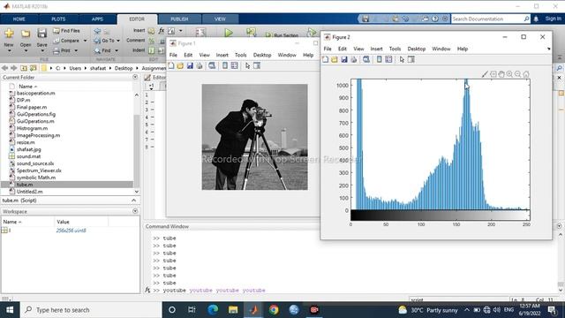Switch to the HOME ribbon tab
Image resolution: width=565 pixels, height=318 pixels.
tap(19, 19)
